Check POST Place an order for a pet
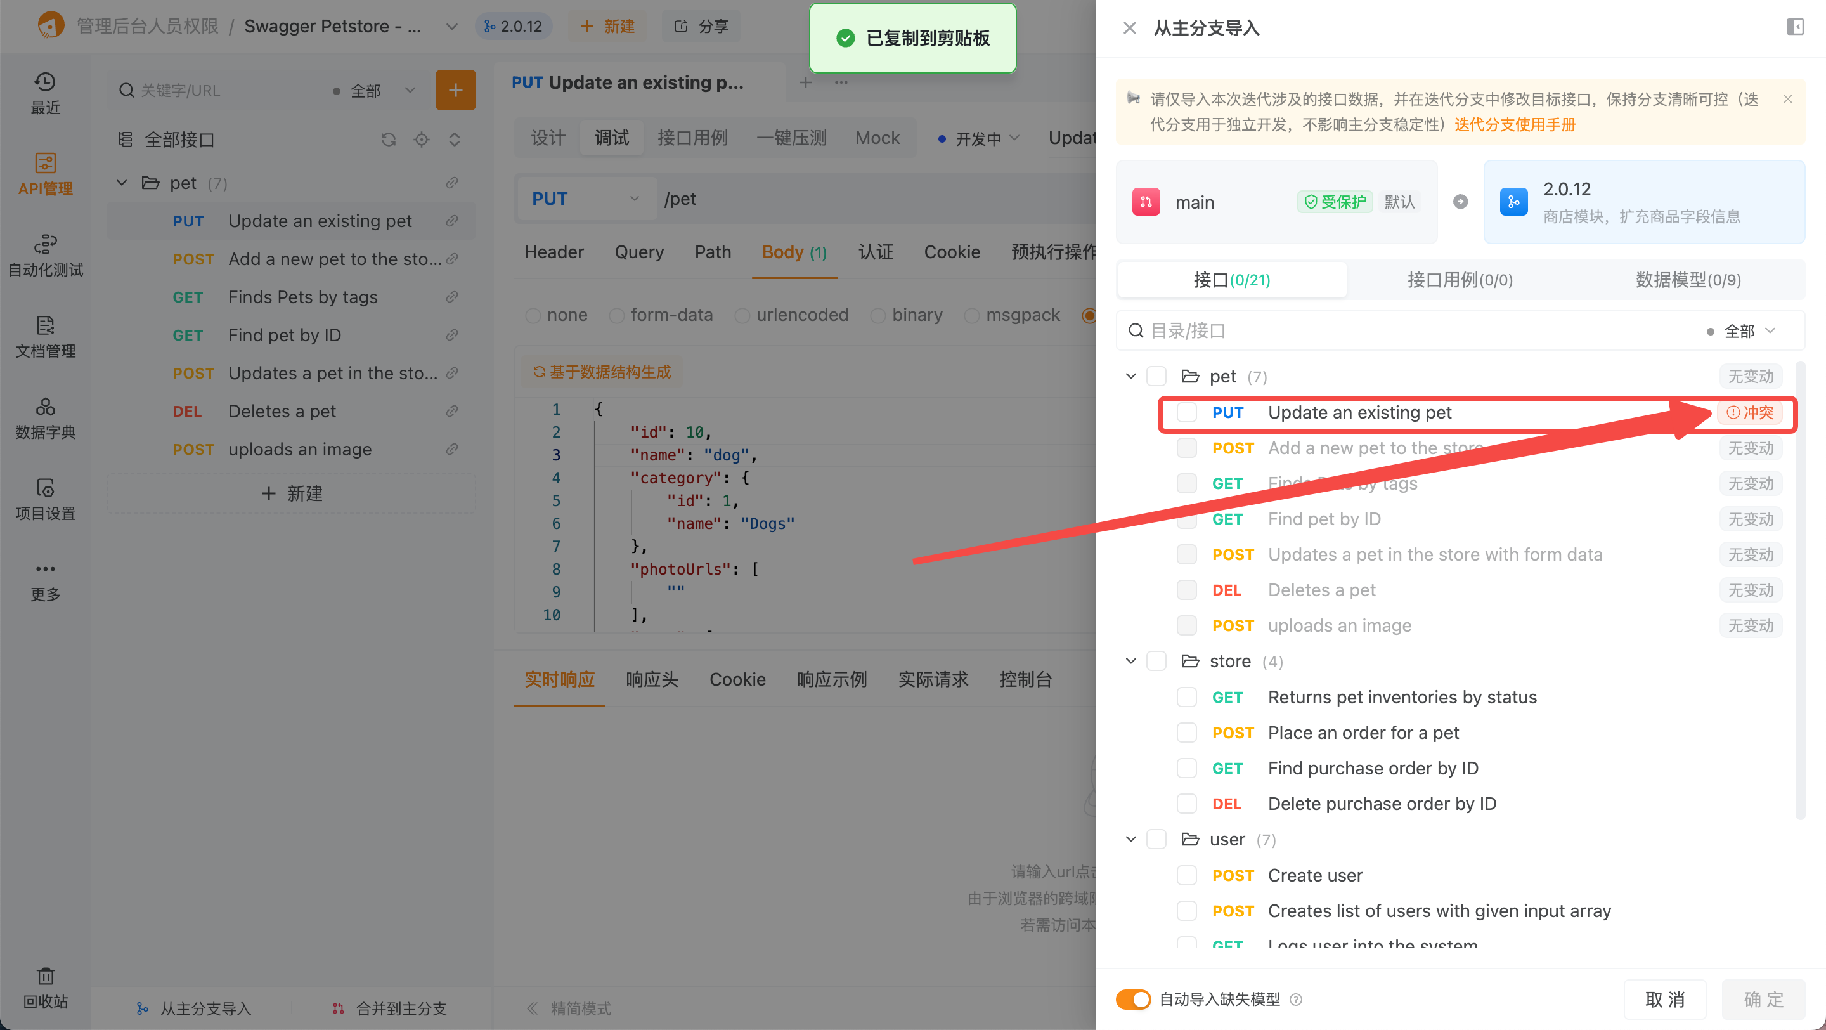The width and height of the screenshot is (1826, 1030). coord(1186,733)
